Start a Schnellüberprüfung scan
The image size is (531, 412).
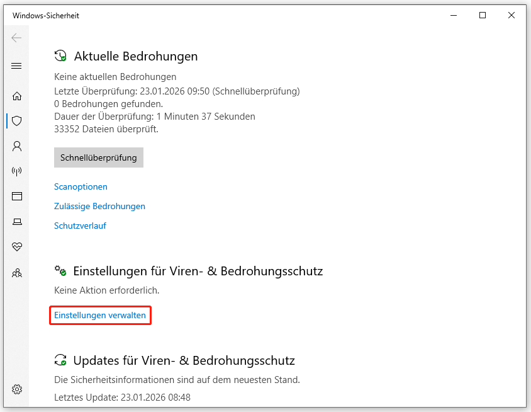[x=99, y=157]
